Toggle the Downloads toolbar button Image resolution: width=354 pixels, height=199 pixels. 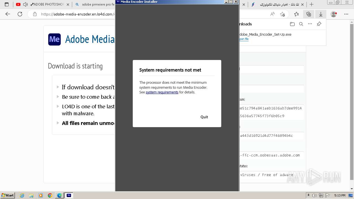pos(321,14)
